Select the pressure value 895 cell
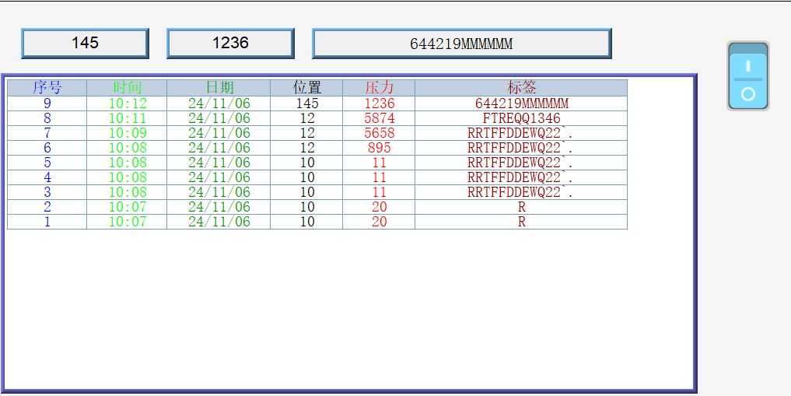Screen dimensions: 791x396 (x=379, y=148)
